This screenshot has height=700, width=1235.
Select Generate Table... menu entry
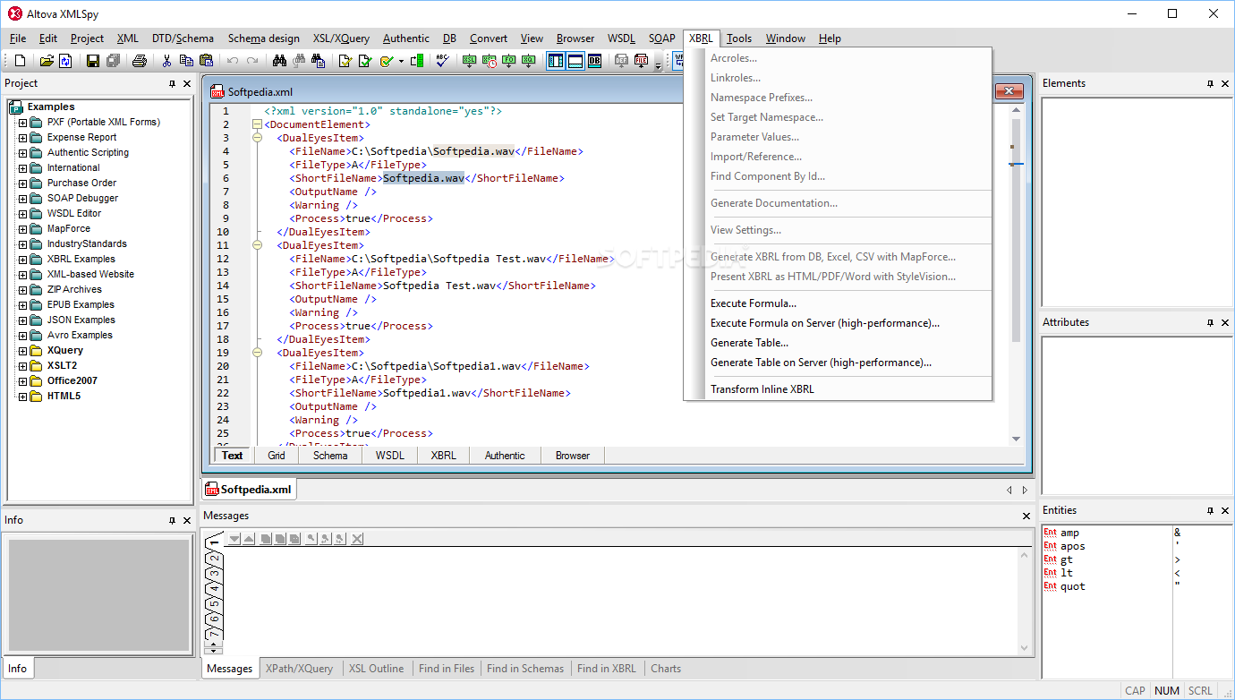(750, 343)
